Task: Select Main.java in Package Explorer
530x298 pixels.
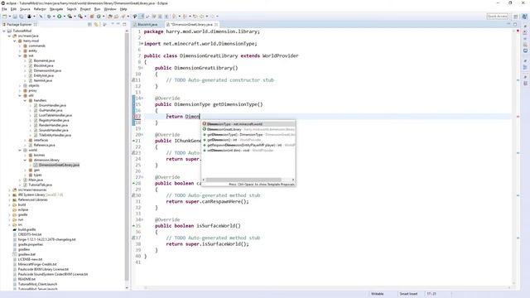Action: click(35, 180)
